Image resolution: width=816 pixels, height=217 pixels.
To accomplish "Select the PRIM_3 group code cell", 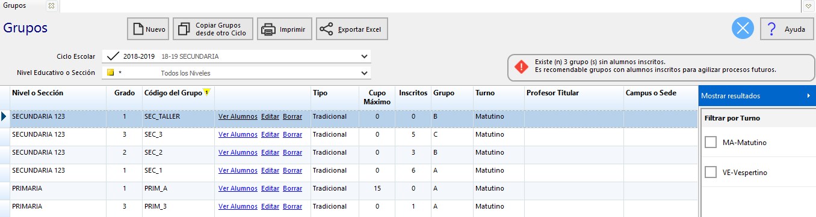I will pos(178,208).
